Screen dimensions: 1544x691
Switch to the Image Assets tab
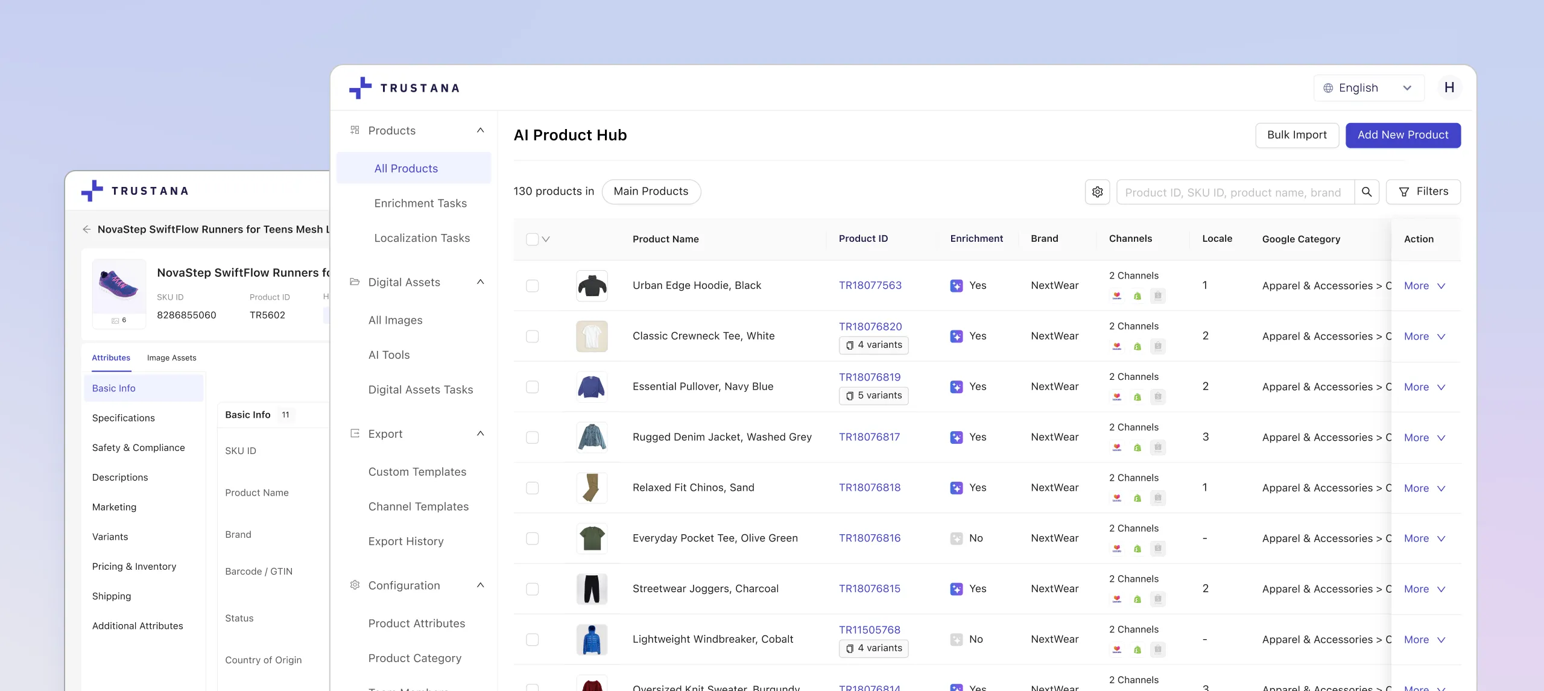171,358
